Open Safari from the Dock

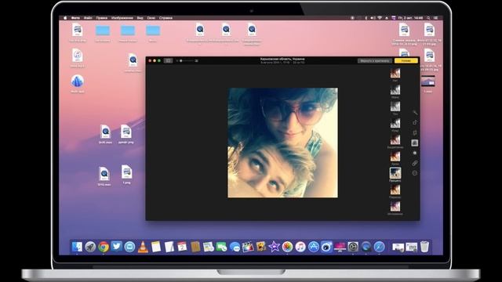(379, 247)
